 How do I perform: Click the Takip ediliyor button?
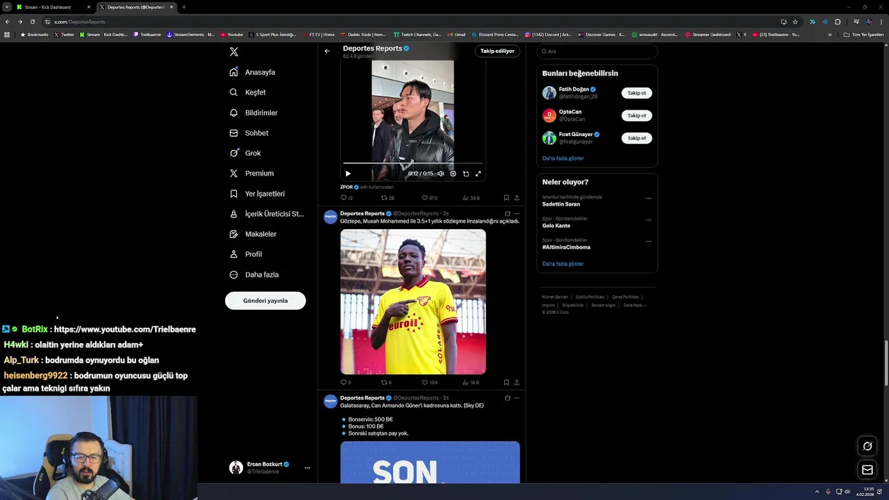497,51
